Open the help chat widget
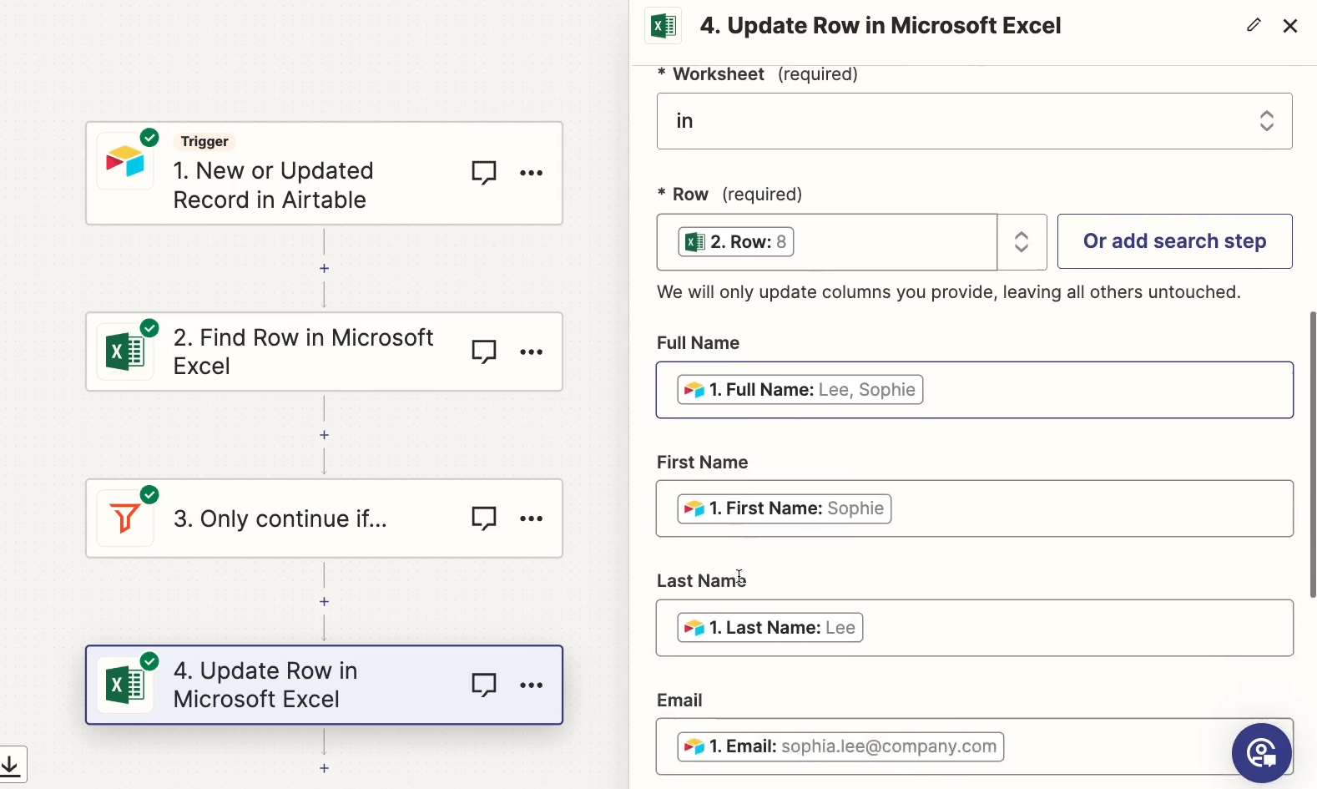 [1262, 753]
